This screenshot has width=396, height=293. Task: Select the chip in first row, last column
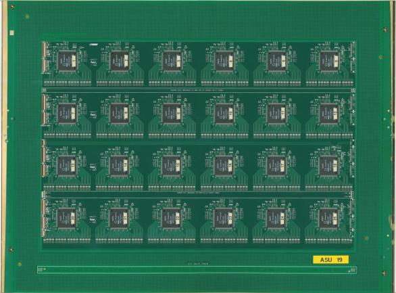coord(329,61)
